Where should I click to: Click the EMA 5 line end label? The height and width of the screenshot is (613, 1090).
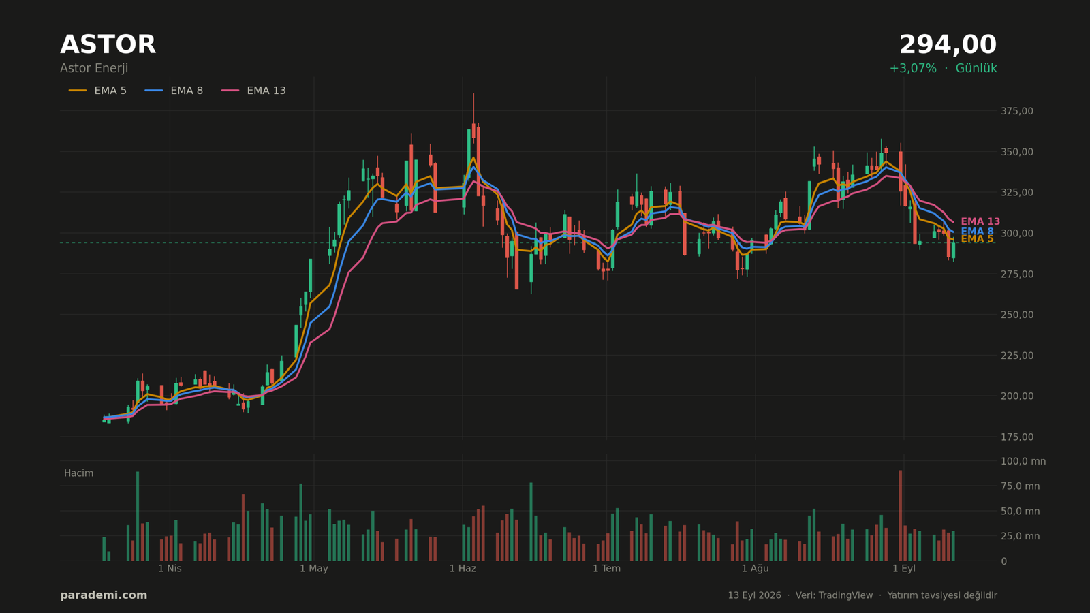pos(977,239)
